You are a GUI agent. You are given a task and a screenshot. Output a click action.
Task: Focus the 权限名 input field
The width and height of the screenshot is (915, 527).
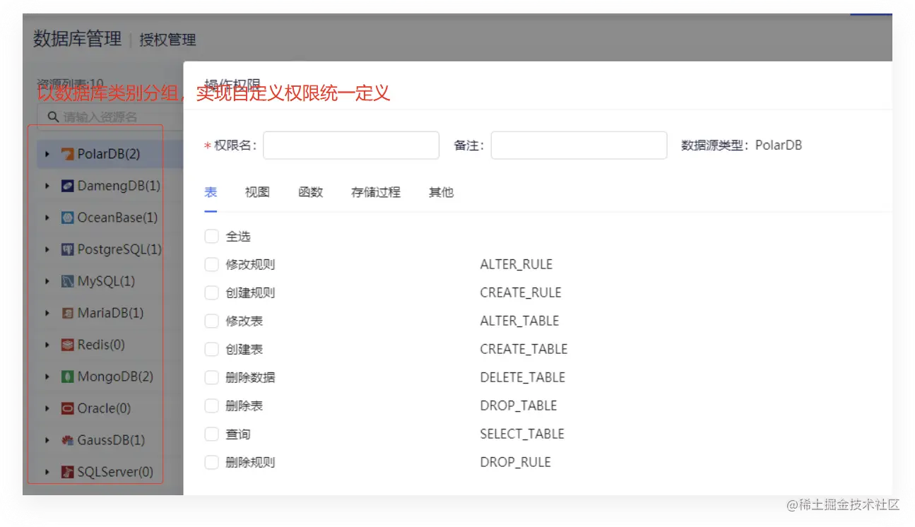(351, 146)
